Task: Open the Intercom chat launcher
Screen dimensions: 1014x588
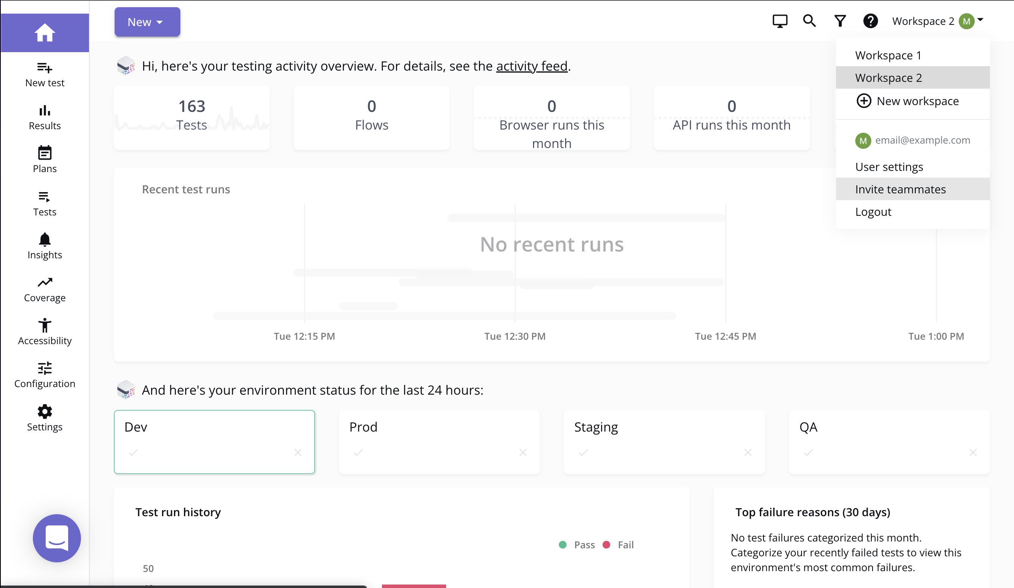Action: (57, 538)
